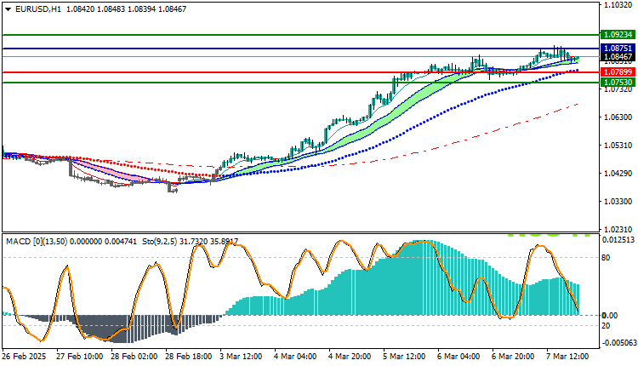Select the navy 1.08751 price level label
The image size is (638, 366).
618,48
